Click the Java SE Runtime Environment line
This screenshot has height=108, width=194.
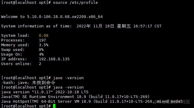(x=75, y=97)
